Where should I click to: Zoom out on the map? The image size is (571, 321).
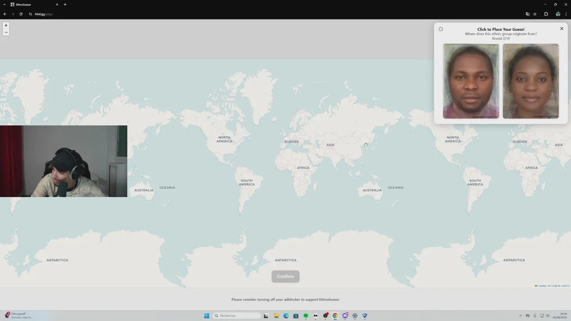pyautogui.click(x=6, y=32)
